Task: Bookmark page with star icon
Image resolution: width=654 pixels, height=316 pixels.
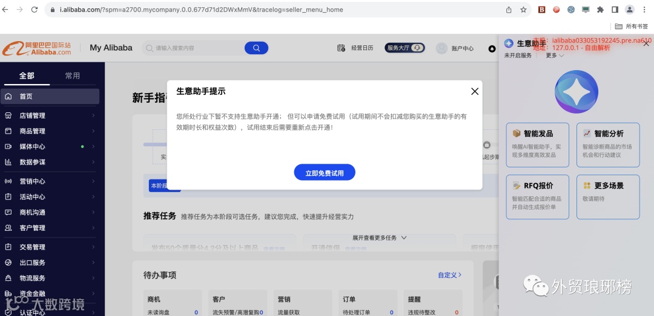Action: [523, 10]
